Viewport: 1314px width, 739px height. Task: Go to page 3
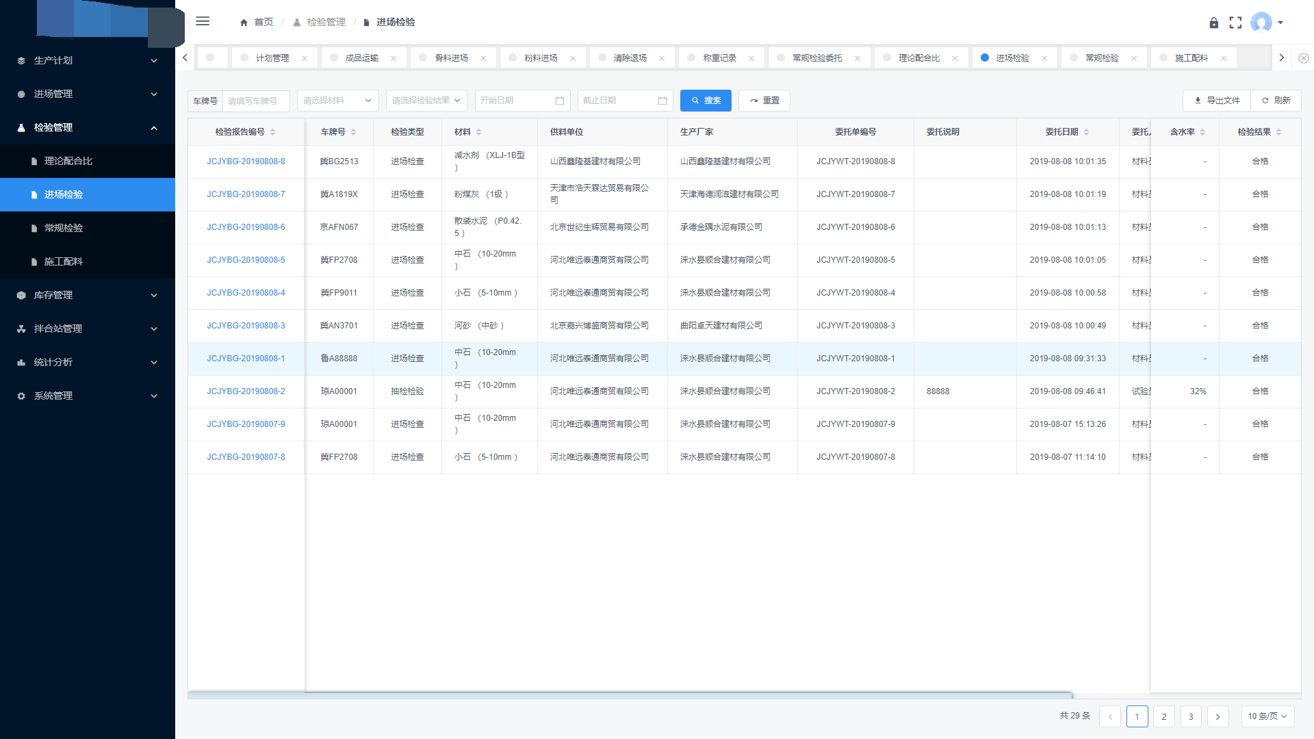click(x=1191, y=716)
